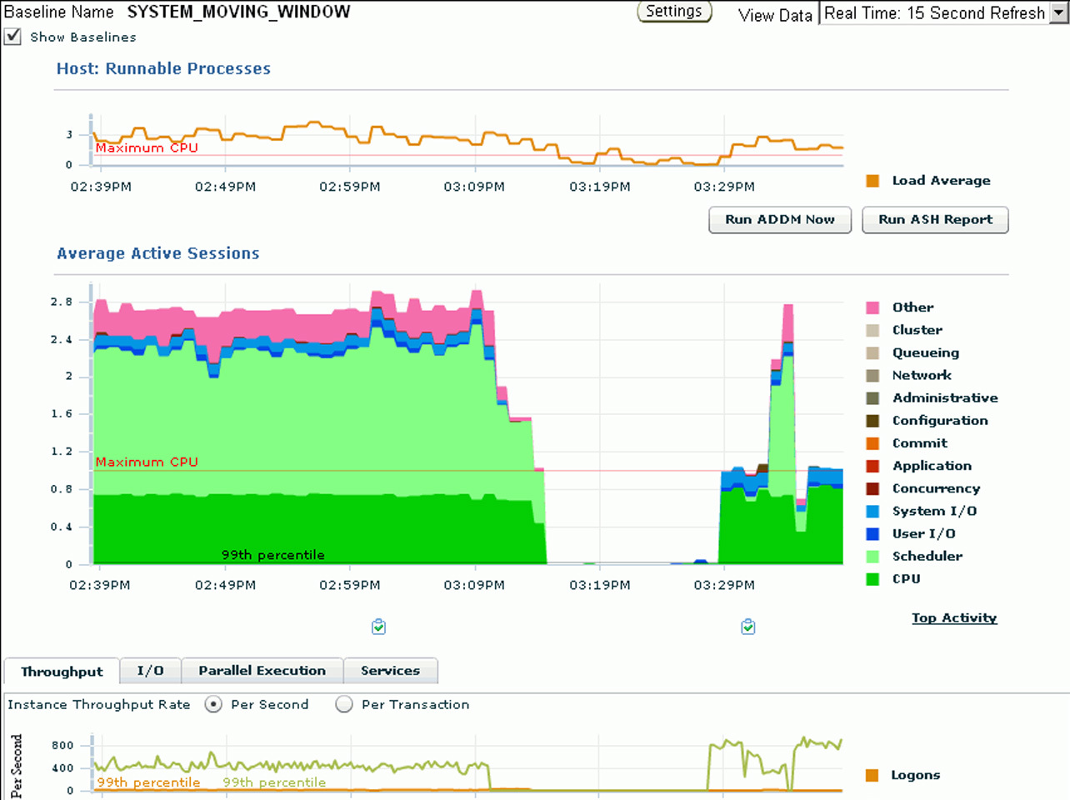The height and width of the screenshot is (800, 1070).
Task: Click the green CPU legend square
Action: click(x=872, y=579)
